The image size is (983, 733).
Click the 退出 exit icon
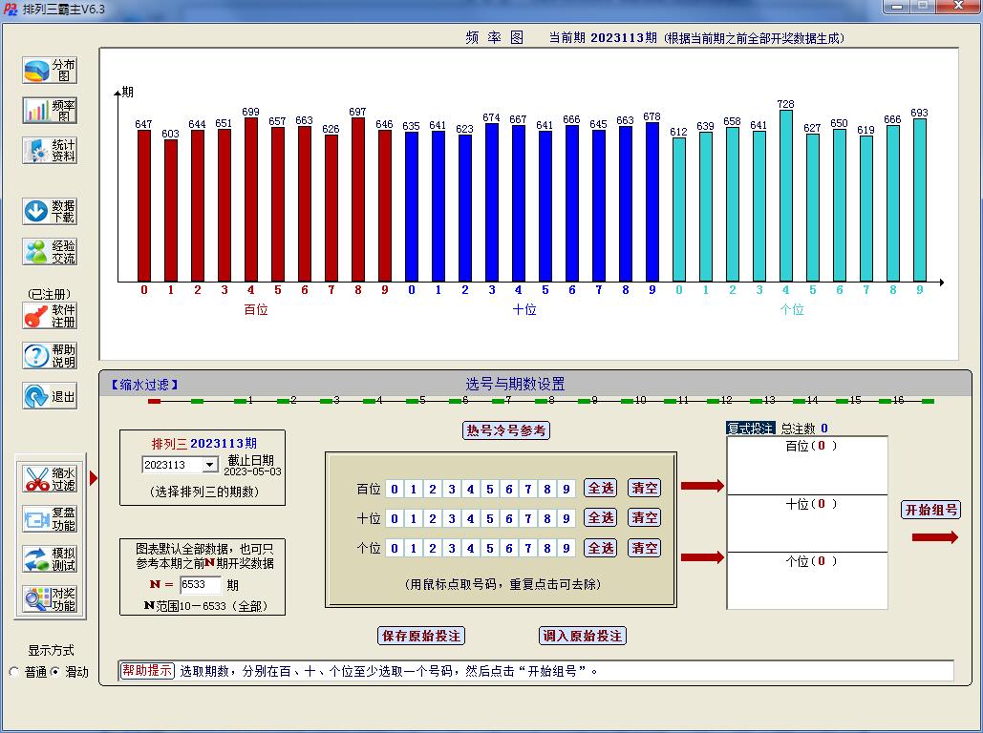point(50,396)
